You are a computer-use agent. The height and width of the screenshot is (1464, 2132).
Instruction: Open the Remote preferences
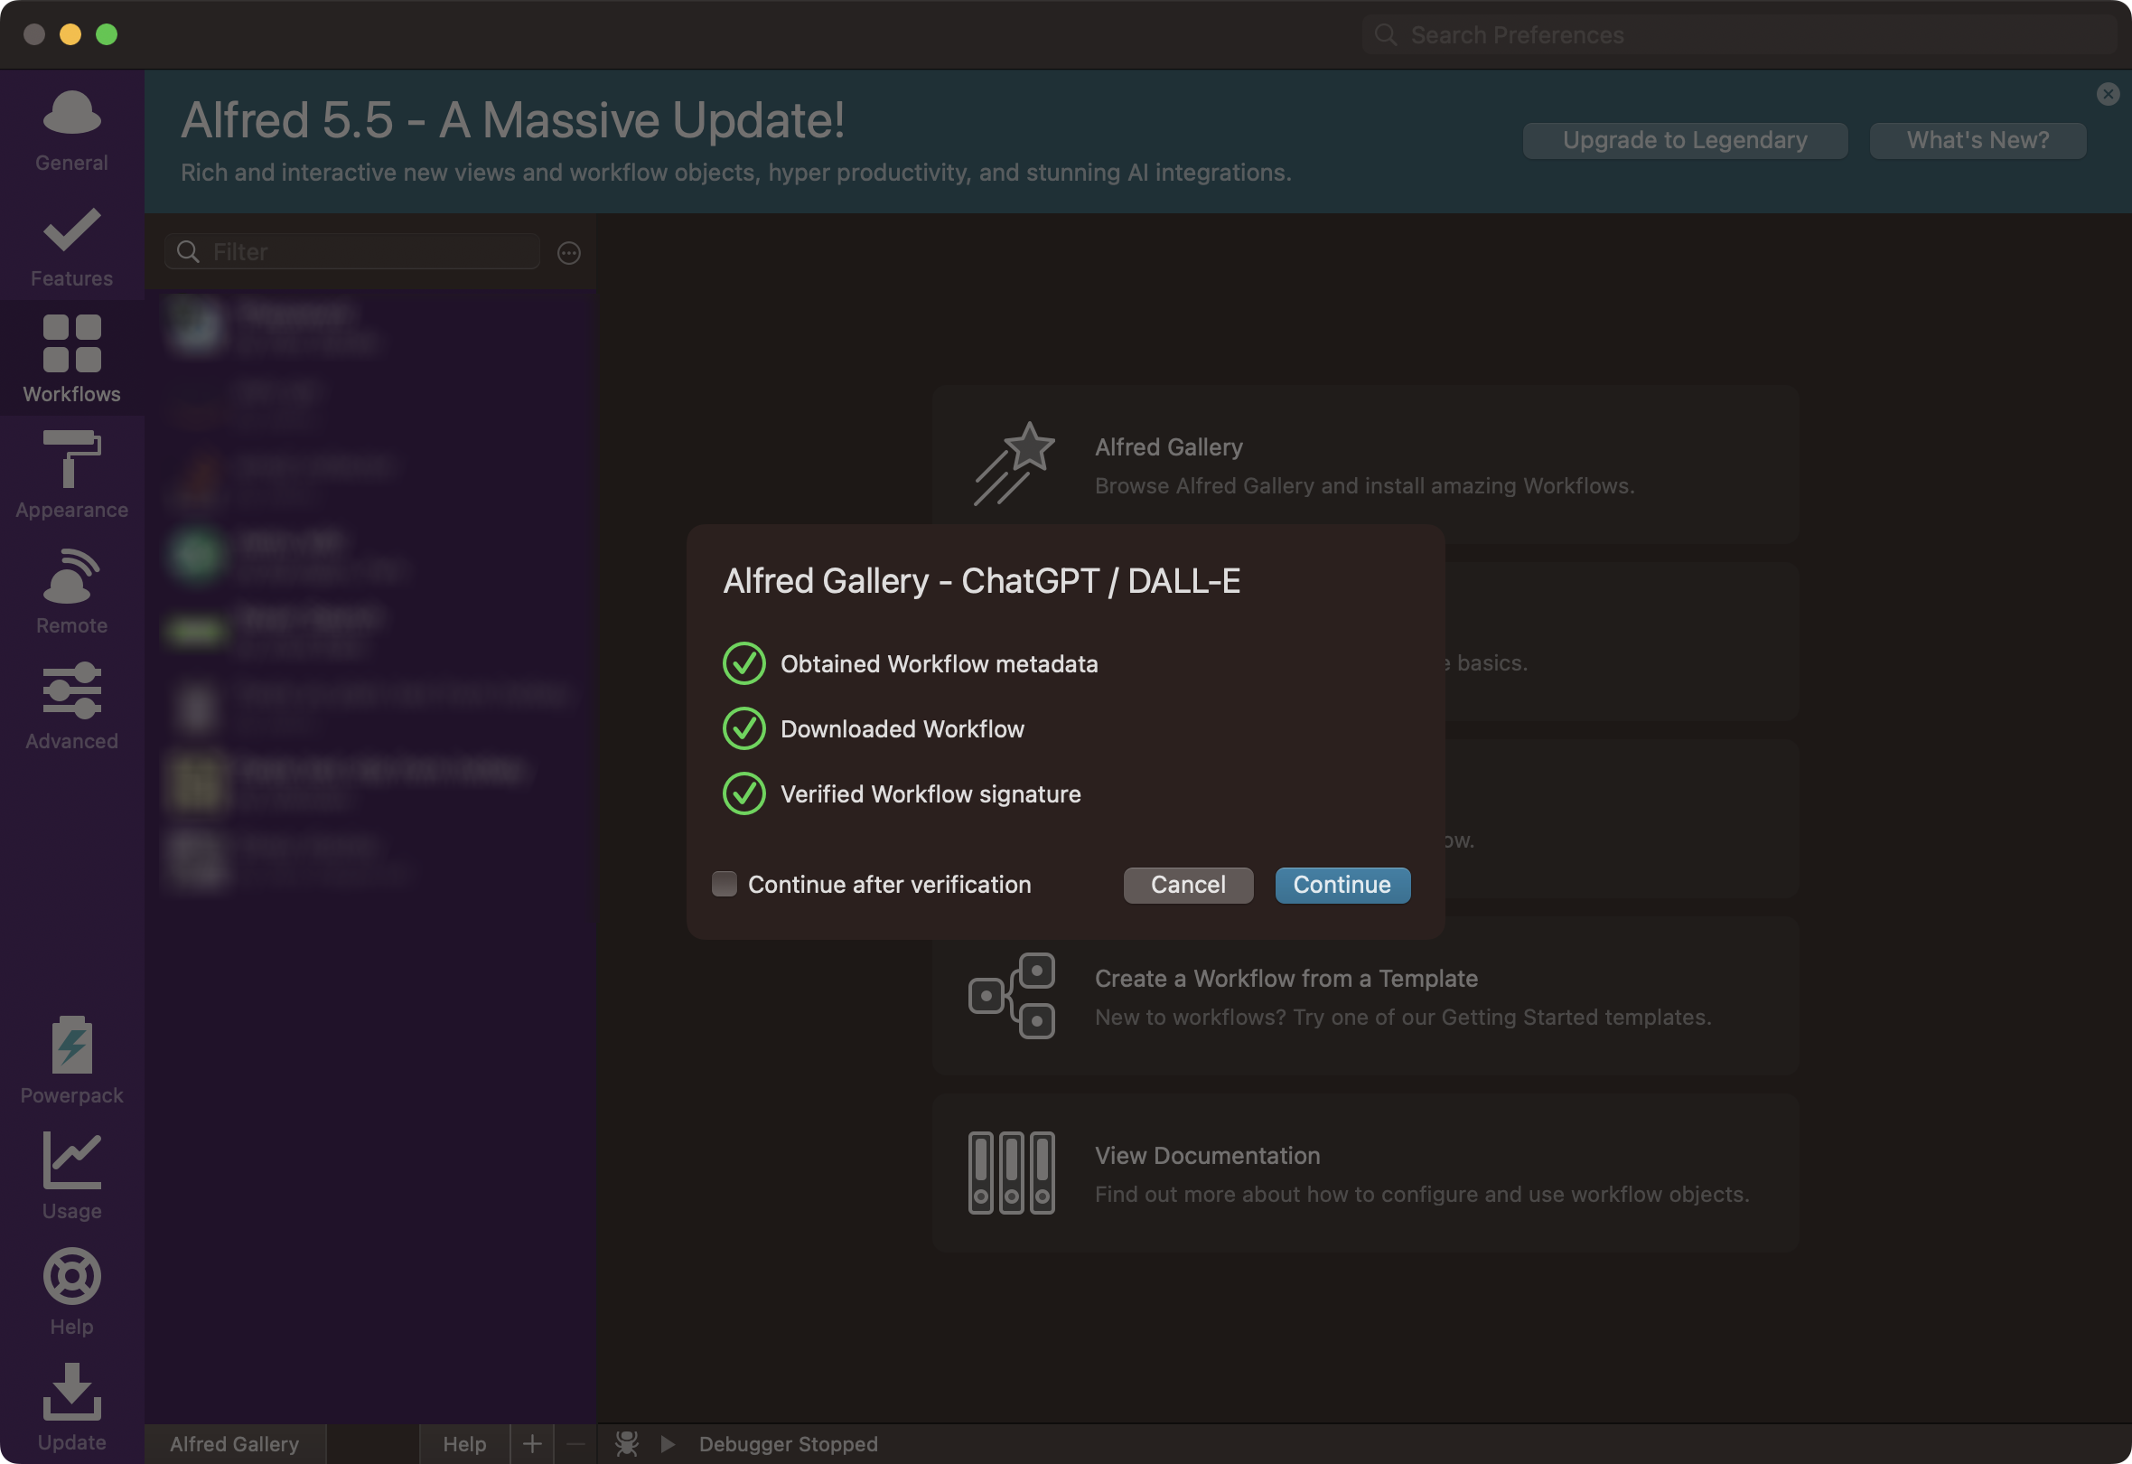point(71,589)
